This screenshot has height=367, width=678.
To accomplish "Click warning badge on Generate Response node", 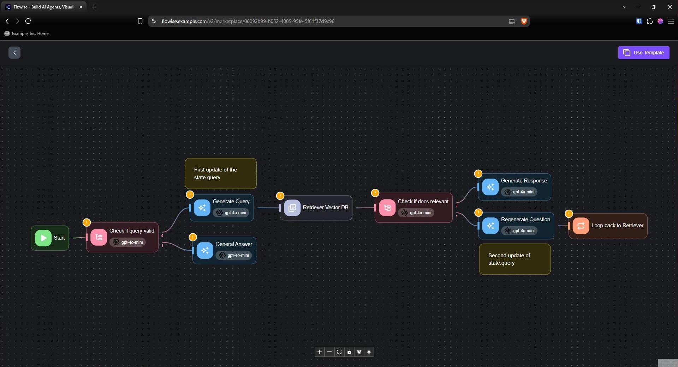I will (x=478, y=174).
